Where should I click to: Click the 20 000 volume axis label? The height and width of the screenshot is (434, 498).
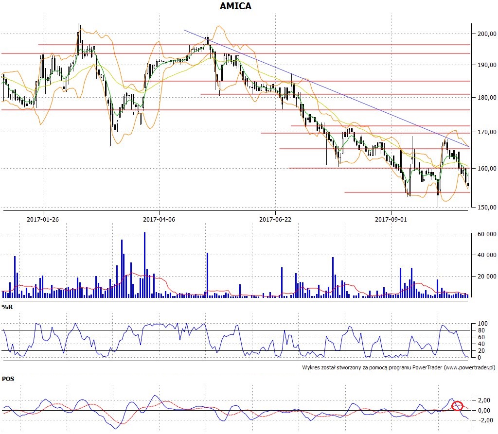pyautogui.click(x=486, y=277)
